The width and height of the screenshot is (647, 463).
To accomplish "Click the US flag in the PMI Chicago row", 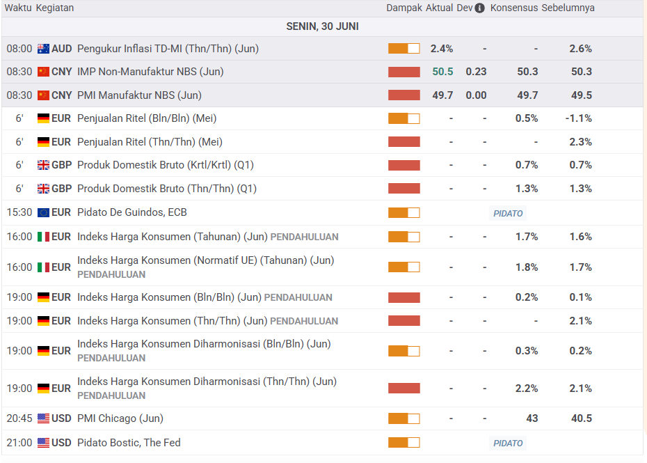I will (43, 418).
